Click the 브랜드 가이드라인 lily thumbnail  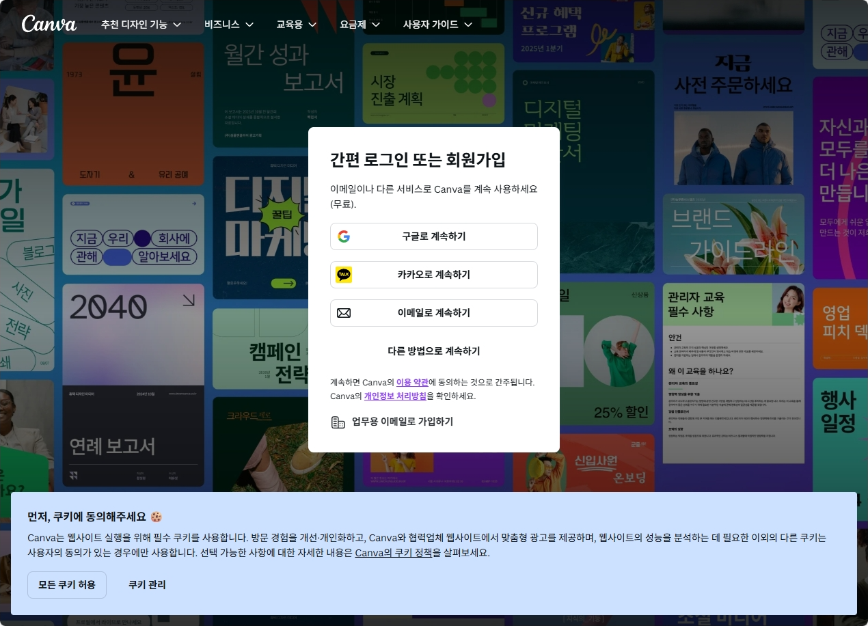(733, 234)
